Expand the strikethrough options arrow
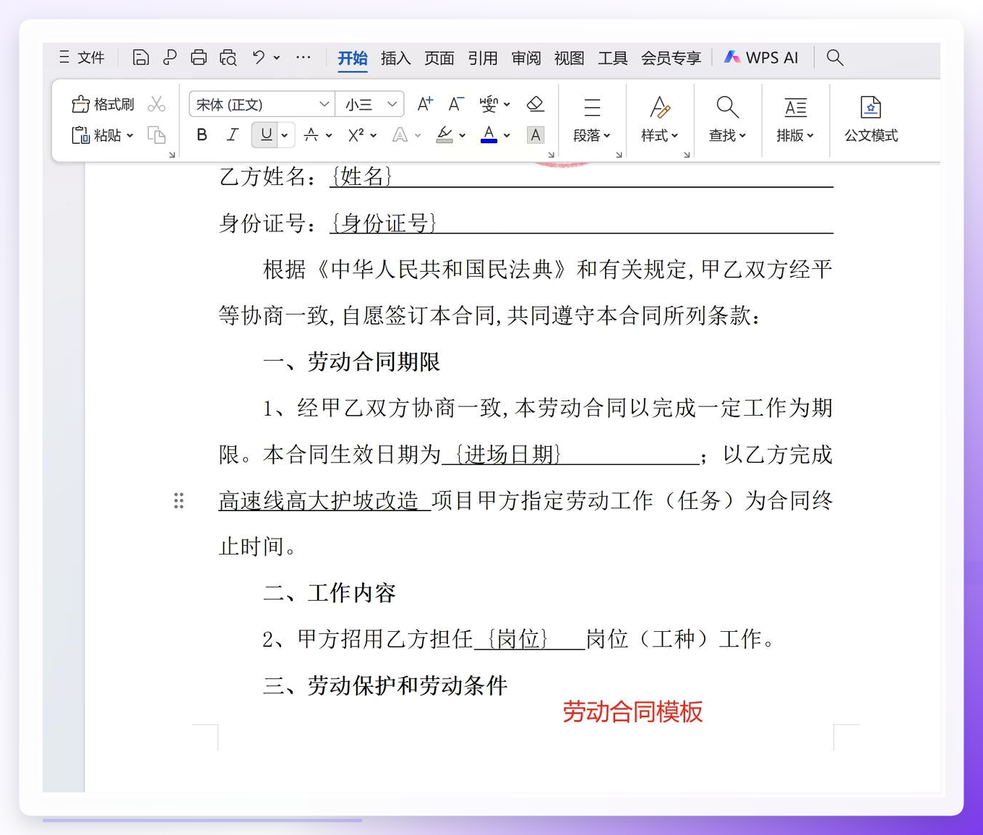Image resolution: width=983 pixels, height=835 pixels. click(329, 135)
